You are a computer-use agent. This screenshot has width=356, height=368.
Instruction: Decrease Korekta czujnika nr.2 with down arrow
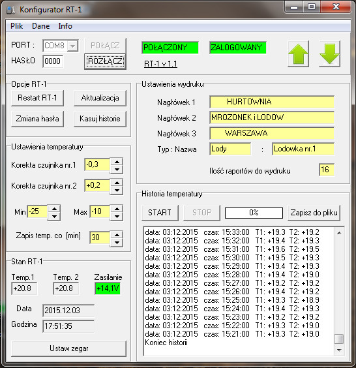(117, 191)
